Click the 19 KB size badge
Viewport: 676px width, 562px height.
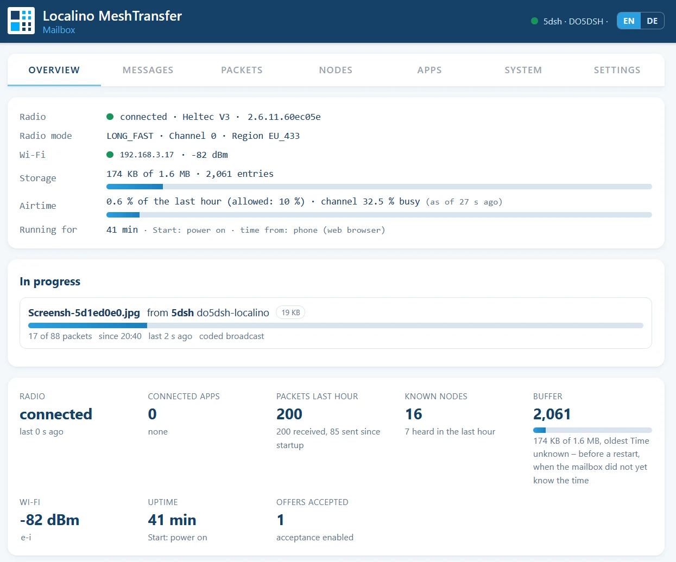pos(290,312)
